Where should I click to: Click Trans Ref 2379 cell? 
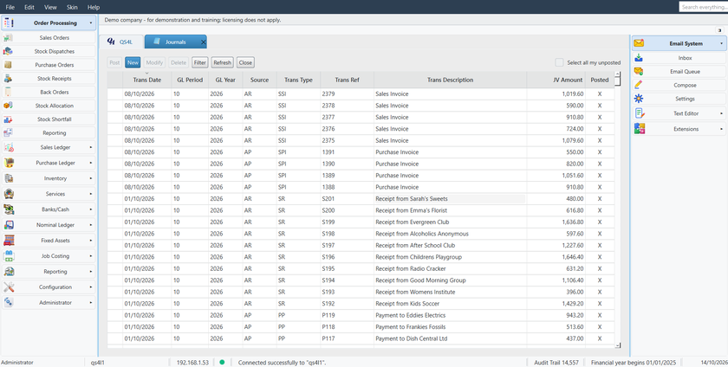tap(347, 93)
